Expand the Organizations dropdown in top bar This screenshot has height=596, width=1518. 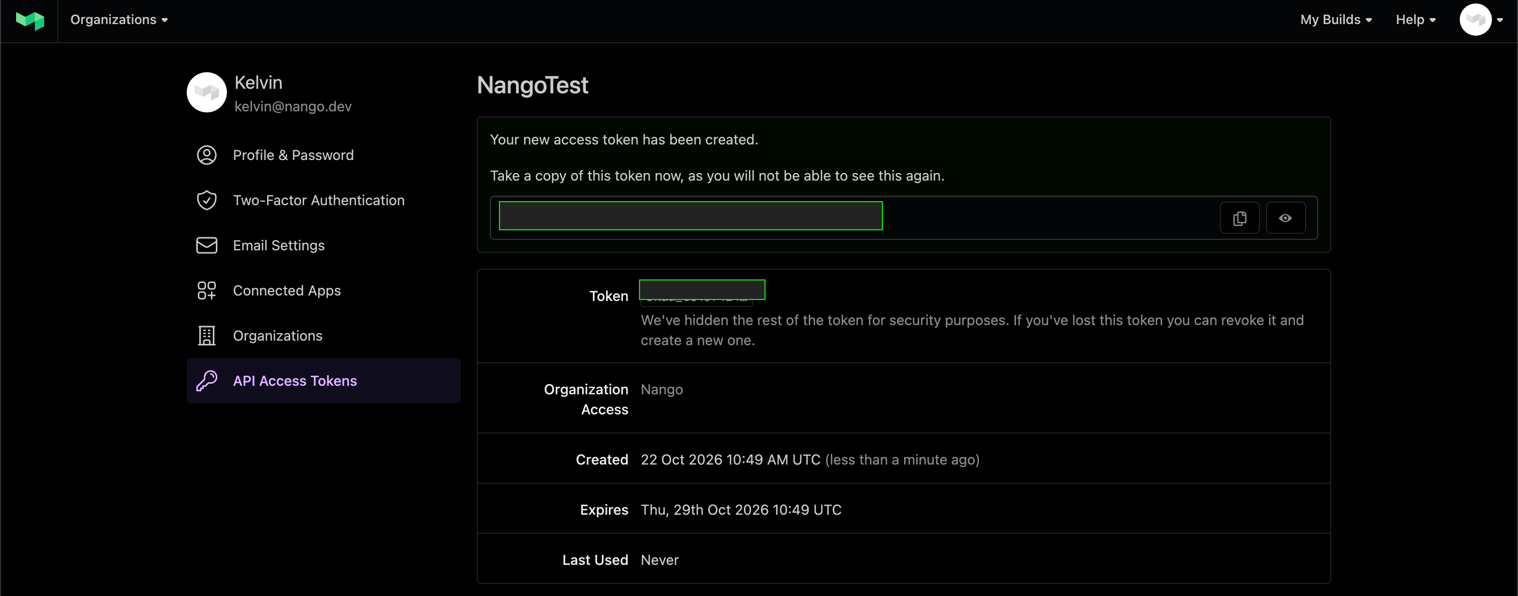(x=119, y=20)
